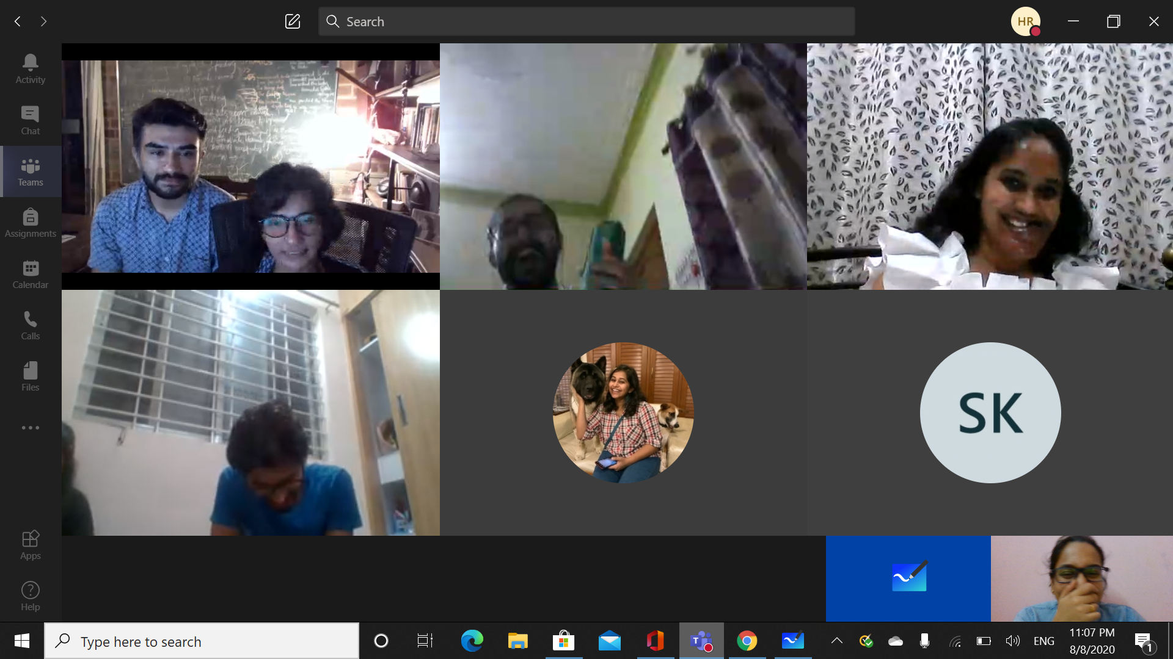
Task: Open Teams Help
Action: 30,596
